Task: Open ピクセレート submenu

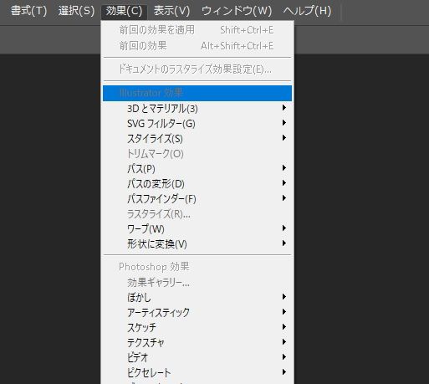Action: 197,373
